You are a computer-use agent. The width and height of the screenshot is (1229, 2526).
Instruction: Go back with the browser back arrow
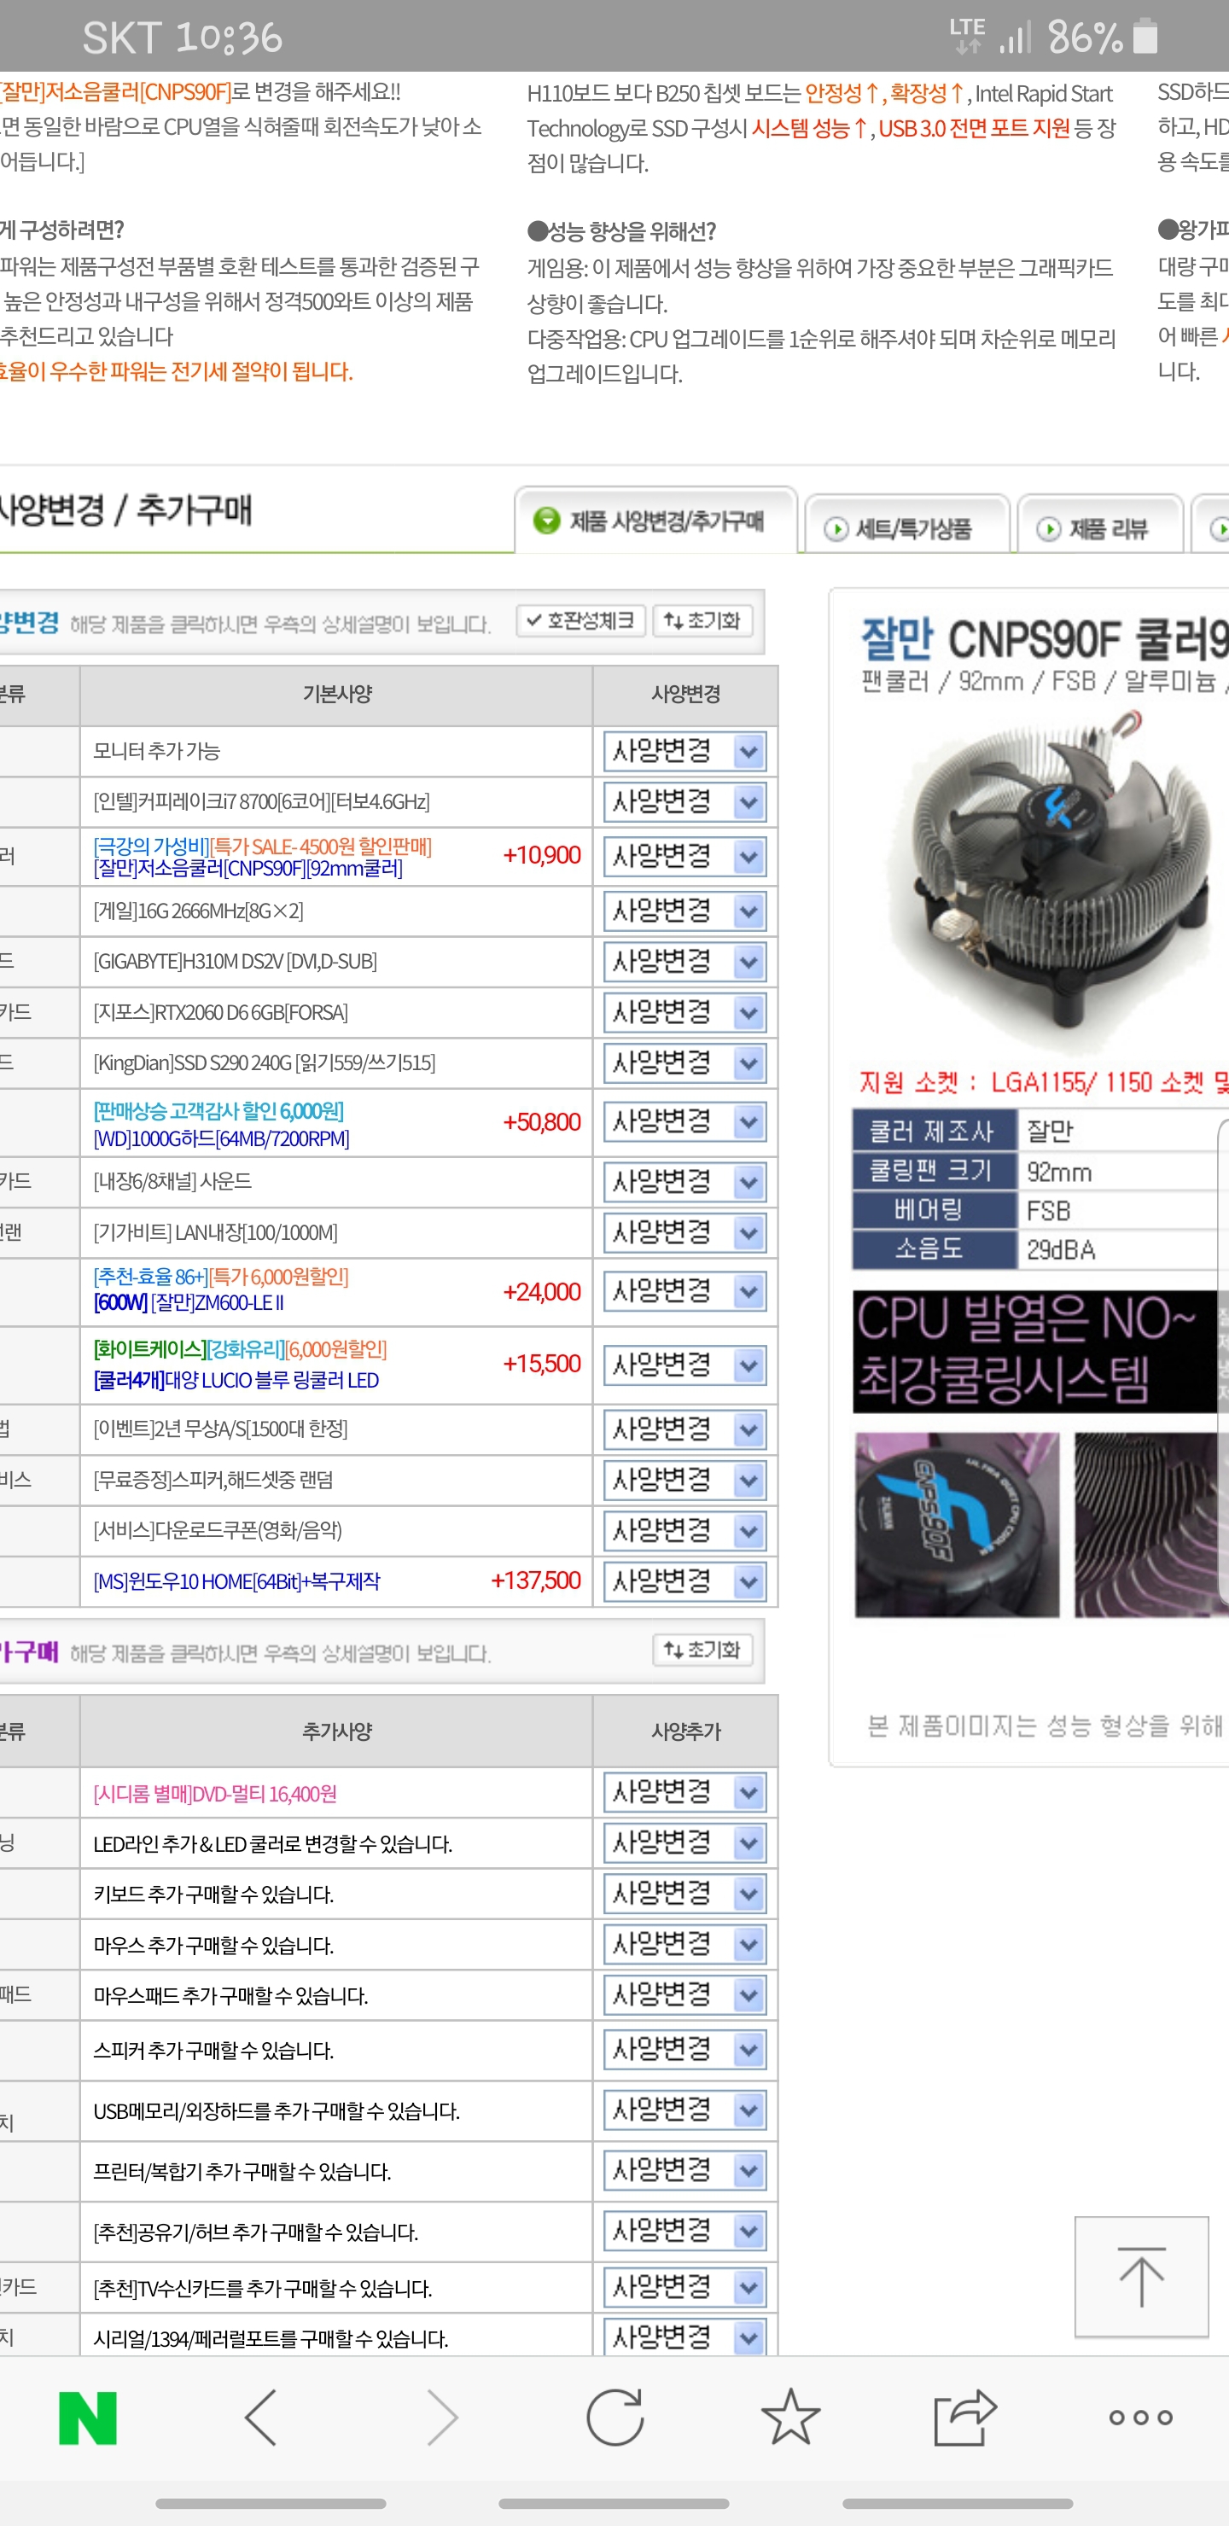pyautogui.click(x=262, y=2418)
